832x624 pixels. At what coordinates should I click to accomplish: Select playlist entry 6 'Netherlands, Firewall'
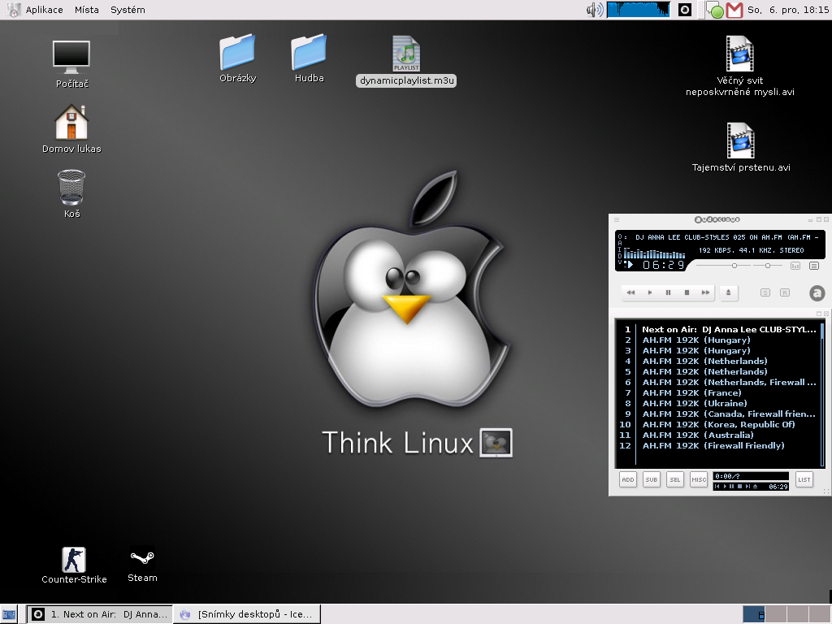717,382
